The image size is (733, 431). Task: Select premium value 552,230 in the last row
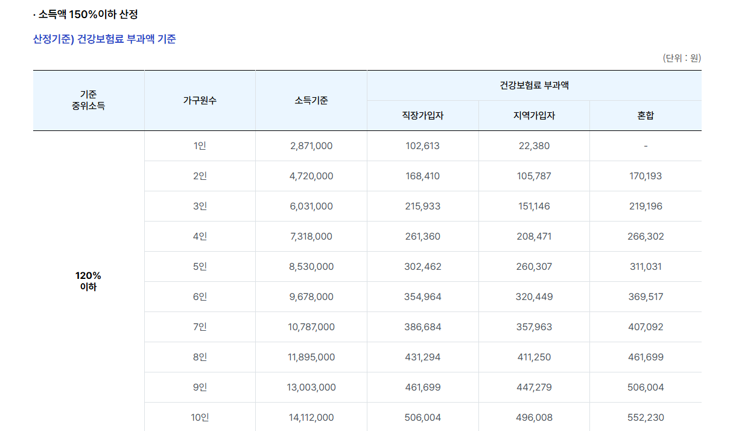(x=646, y=417)
